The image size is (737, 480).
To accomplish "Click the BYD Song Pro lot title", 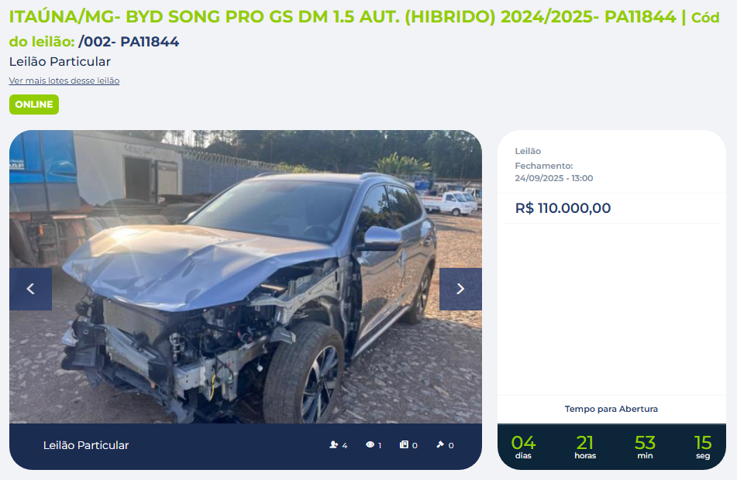I will coord(343,17).
